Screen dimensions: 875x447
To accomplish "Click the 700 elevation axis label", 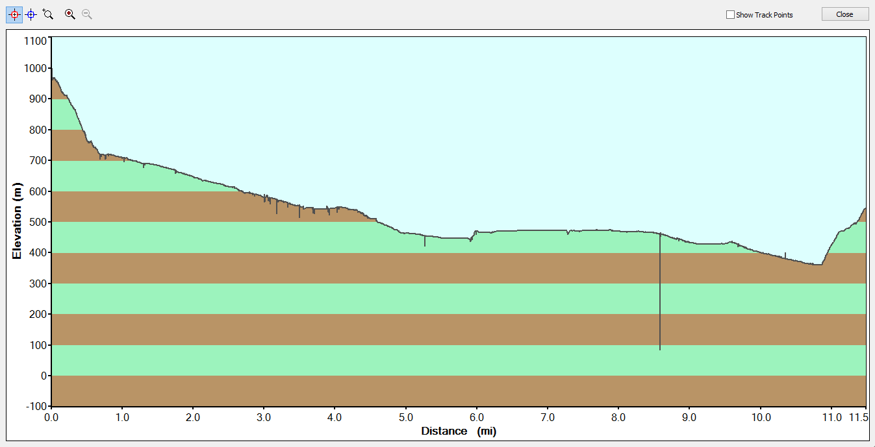I will pyautogui.click(x=38, y=160).
